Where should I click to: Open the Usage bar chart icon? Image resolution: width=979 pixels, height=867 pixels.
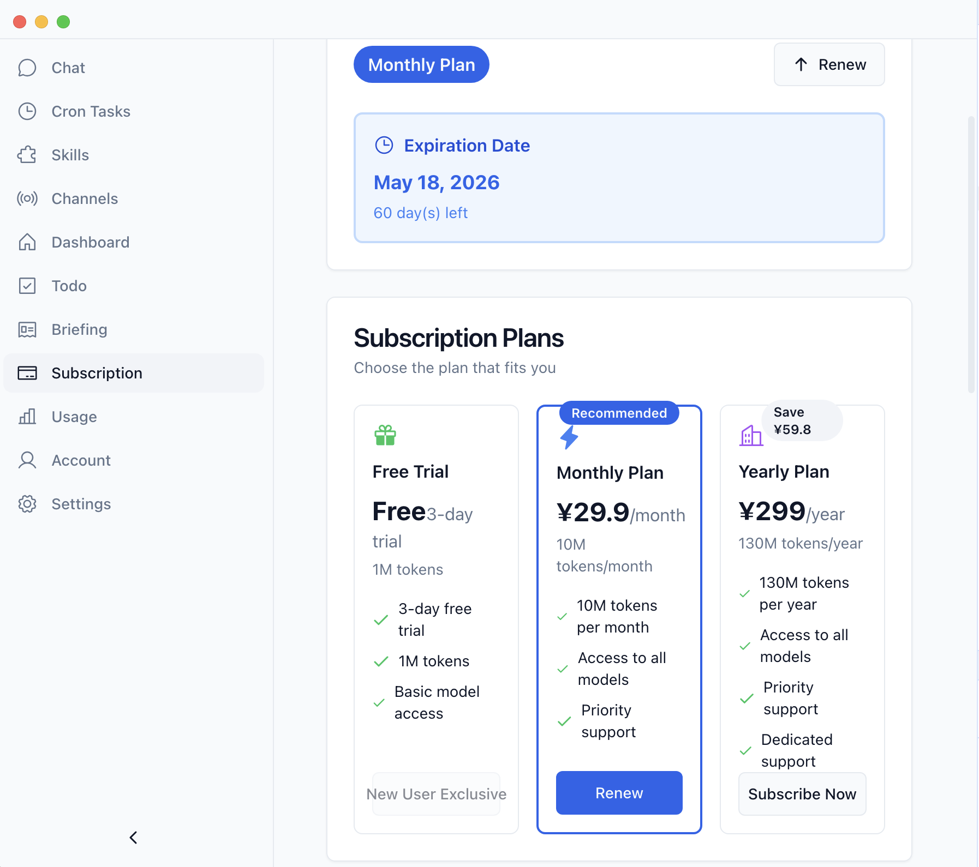(27, 417)
